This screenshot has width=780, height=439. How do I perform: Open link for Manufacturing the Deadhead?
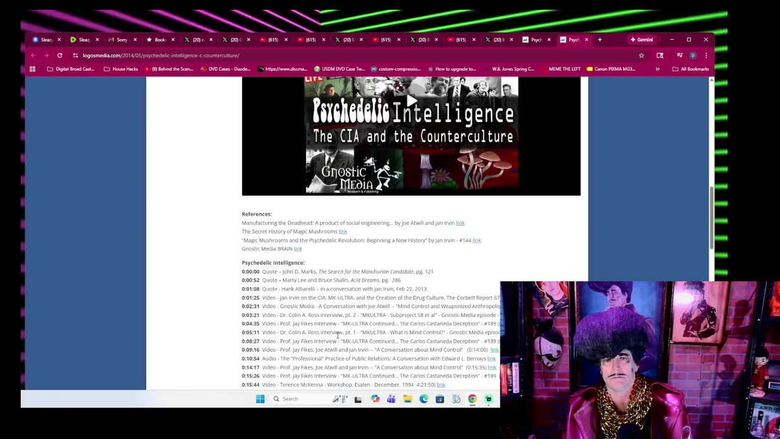pos(460,223)
